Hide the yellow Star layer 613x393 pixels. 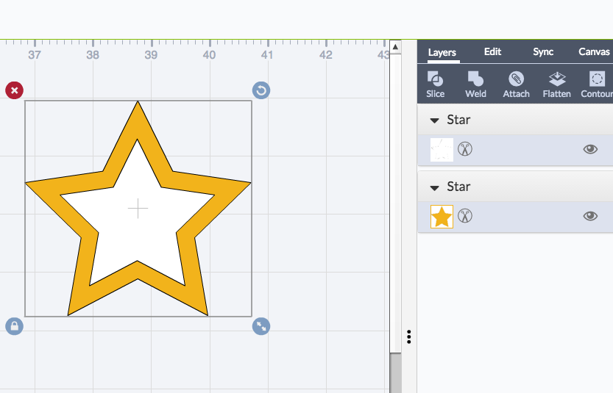tap(589, 216)
